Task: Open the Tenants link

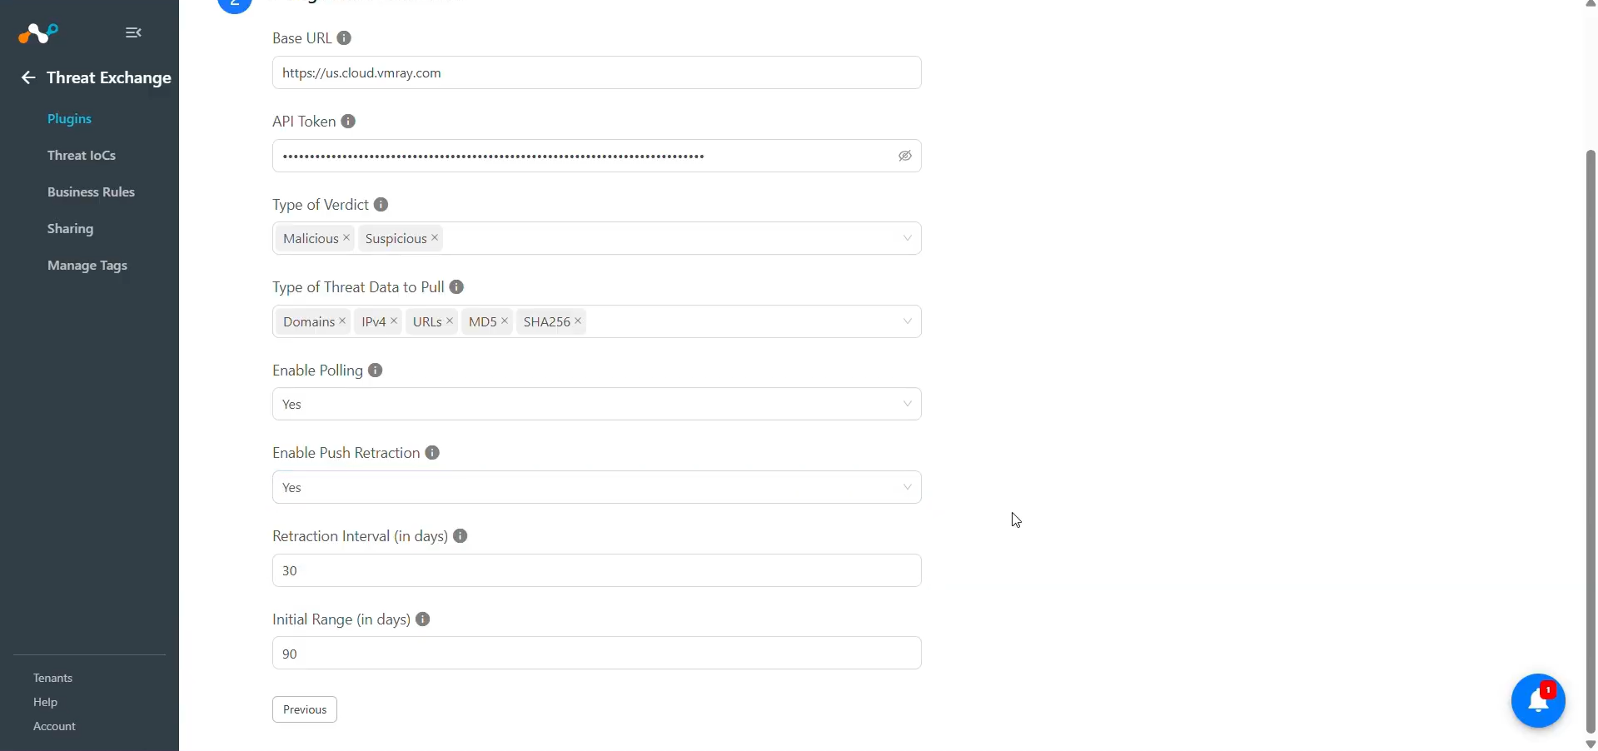Action: (52, 678)
